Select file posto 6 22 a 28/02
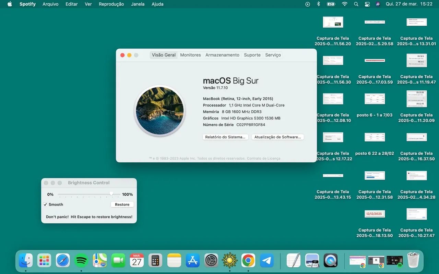 375,144
